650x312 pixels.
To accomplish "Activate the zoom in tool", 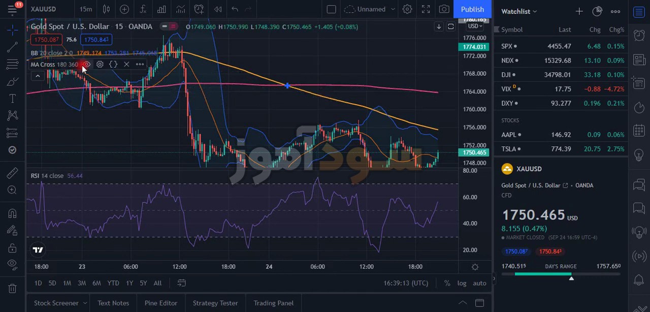I will point(13,190).
